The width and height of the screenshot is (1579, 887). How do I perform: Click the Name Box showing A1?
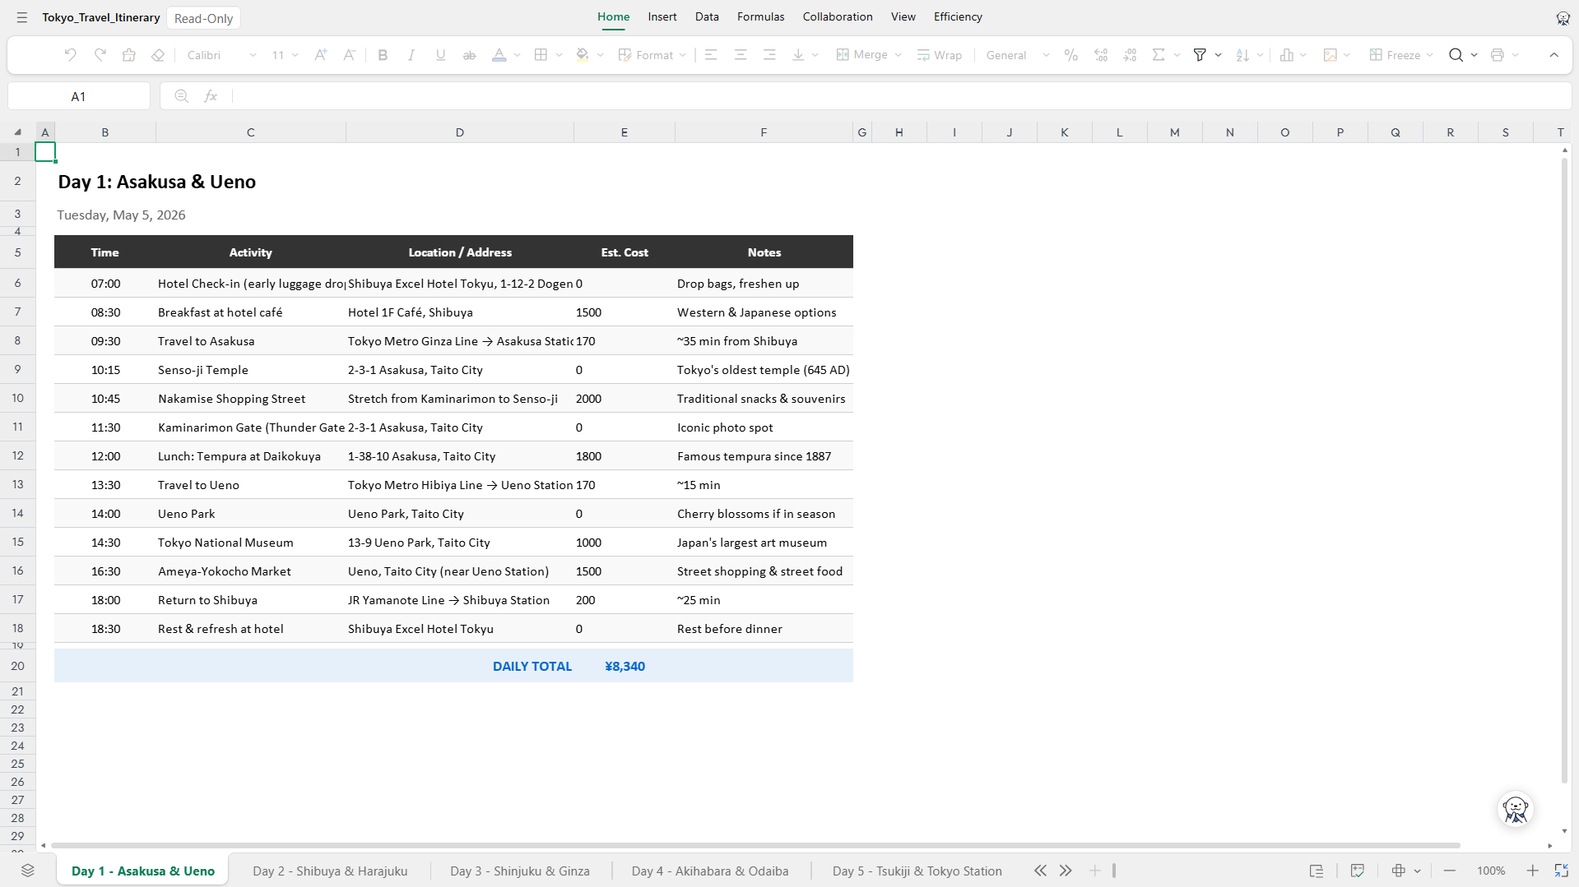[x=78, y=96]
